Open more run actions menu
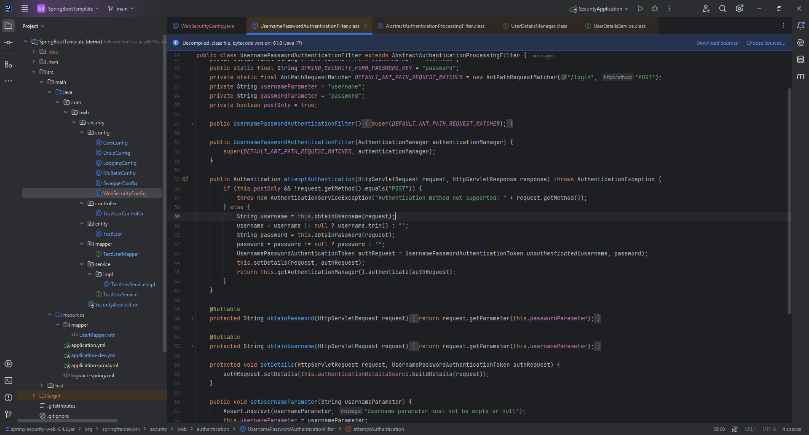The width and height of the screenshot is (809, 435). (669, 8)
